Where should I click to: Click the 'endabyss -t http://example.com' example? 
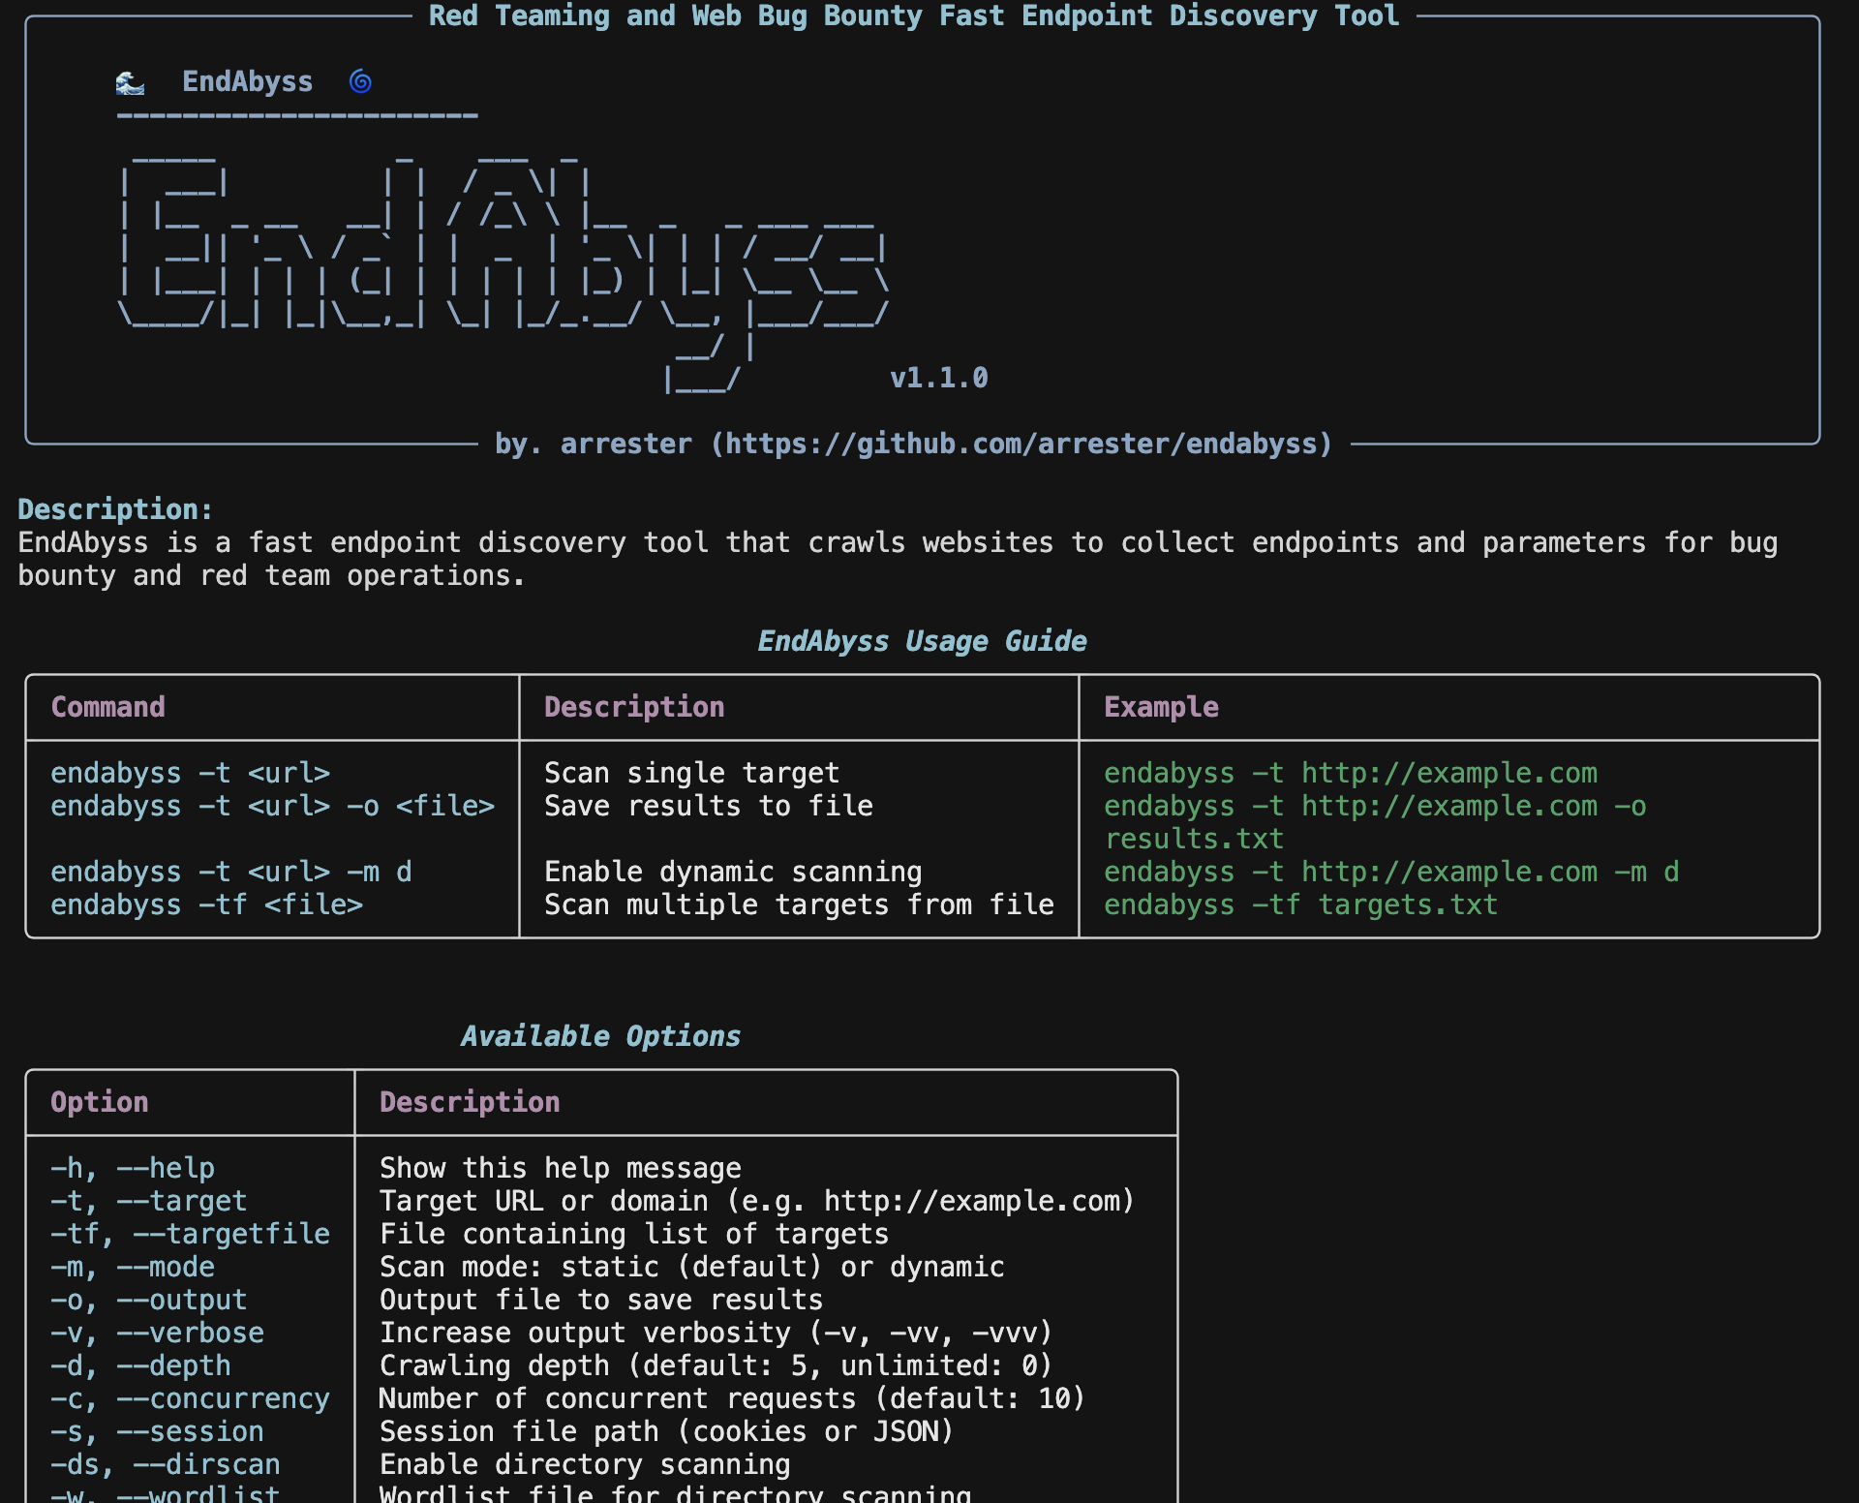[x=1350, y=773]
